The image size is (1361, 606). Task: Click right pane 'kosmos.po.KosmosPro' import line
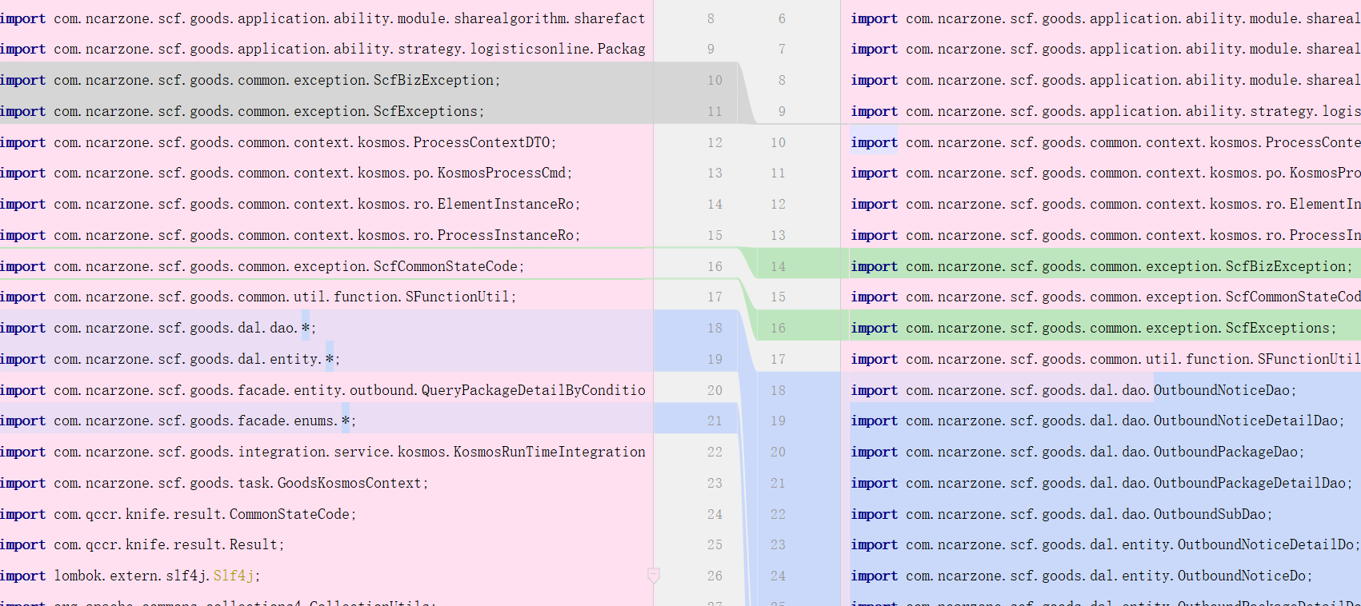click(x=1105, y=173)
